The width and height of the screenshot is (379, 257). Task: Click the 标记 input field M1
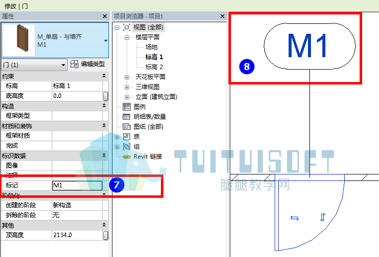coord(77,185)
